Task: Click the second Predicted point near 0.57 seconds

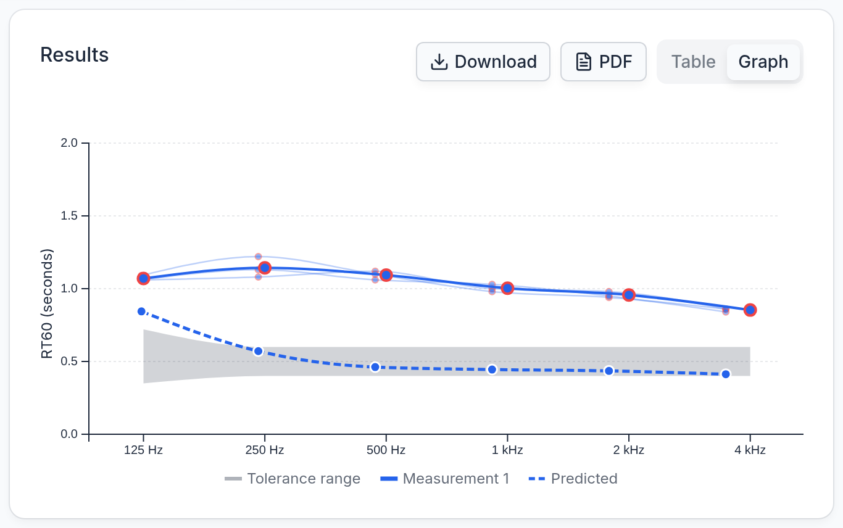Action: (259, 351)
